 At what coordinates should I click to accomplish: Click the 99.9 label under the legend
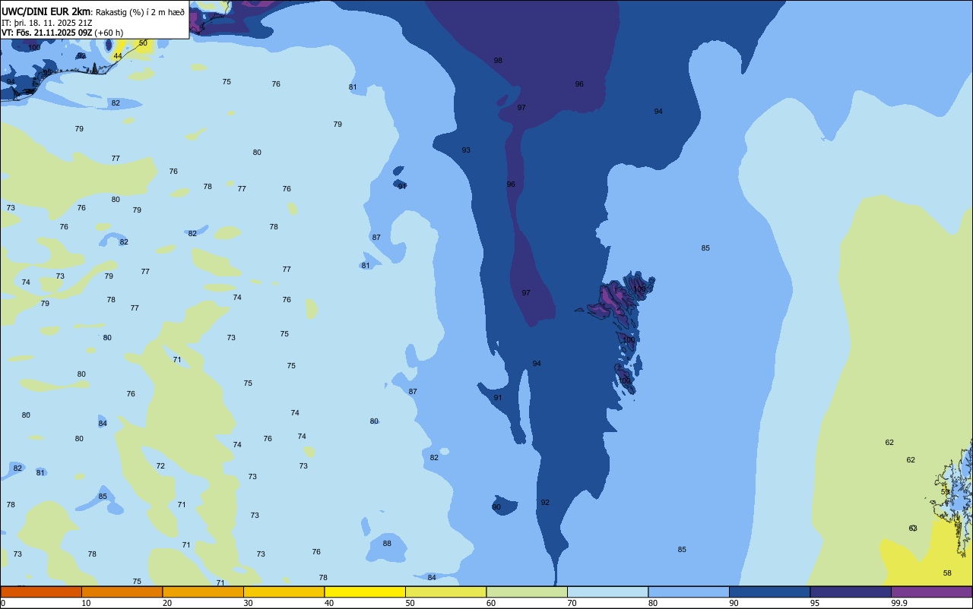point(899,603)
